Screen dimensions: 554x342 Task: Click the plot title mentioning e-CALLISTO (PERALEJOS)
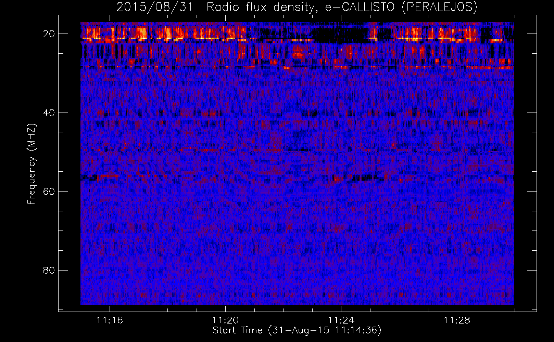click(x=297, y=7)
